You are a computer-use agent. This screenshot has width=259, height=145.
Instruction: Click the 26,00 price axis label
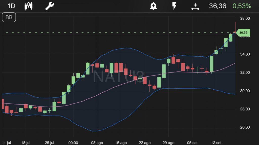pos(245,127)
